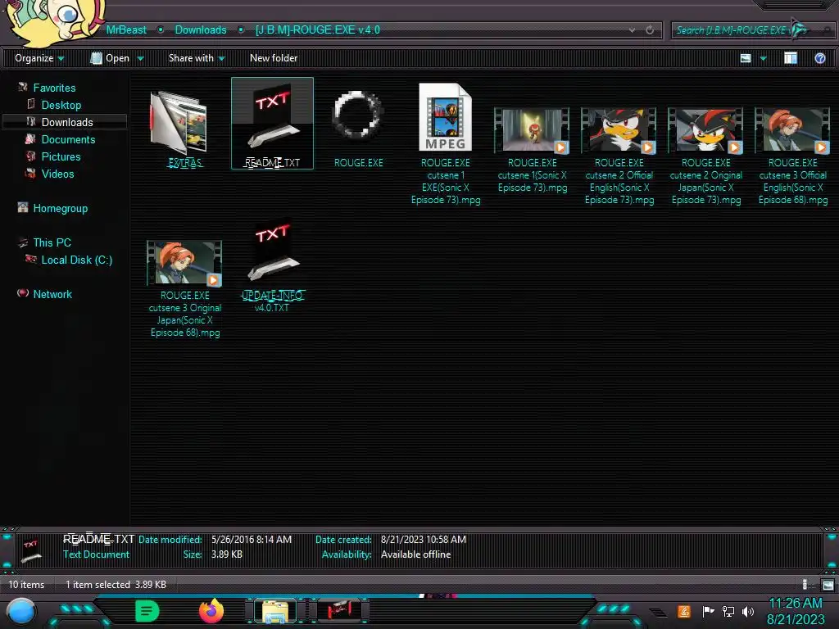Expand the view options dropdown arrow

click(x=763, y=58)
